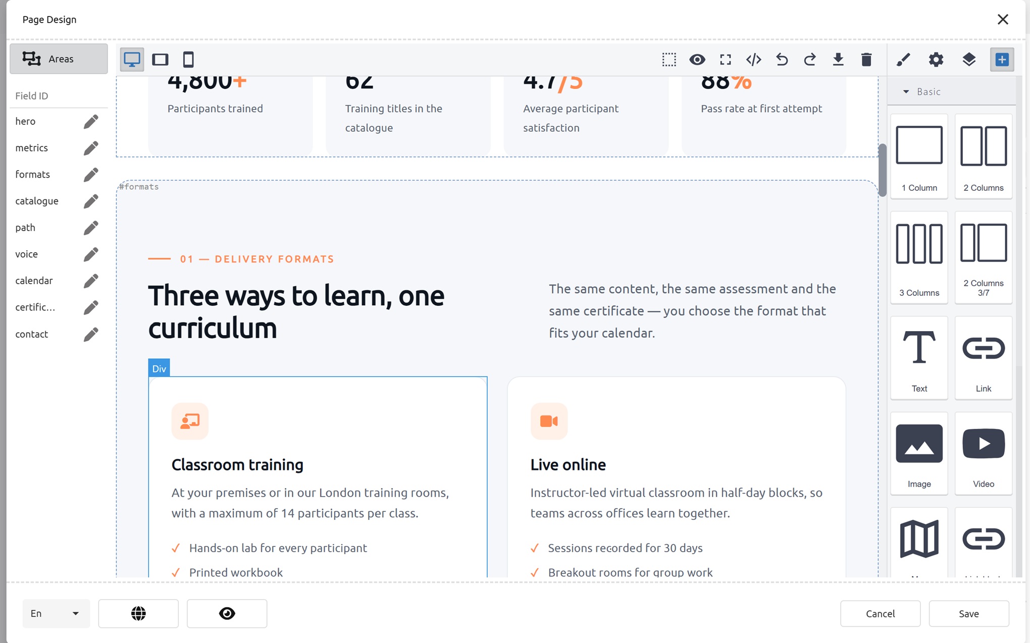1030x643 pixels.
Task: Switch to desktop device preview
Action: [x=132, y=60]
